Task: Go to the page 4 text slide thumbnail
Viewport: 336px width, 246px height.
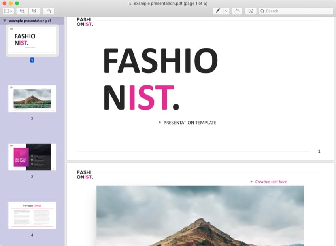Action: click(x=32, y=215)
